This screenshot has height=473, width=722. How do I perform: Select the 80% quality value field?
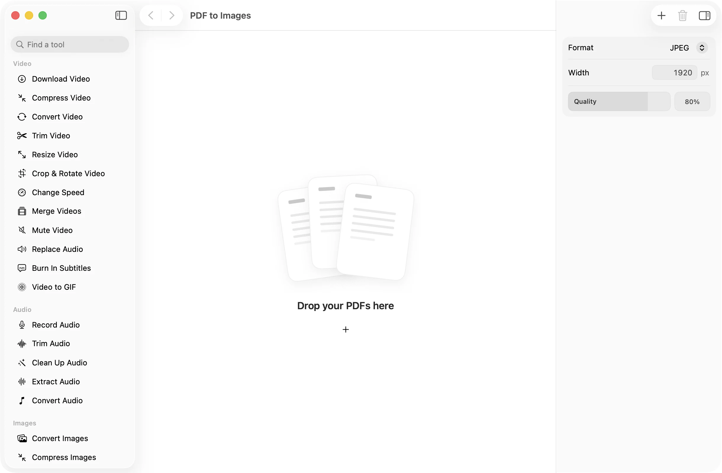pyautogui.click(x=692, y=101)
